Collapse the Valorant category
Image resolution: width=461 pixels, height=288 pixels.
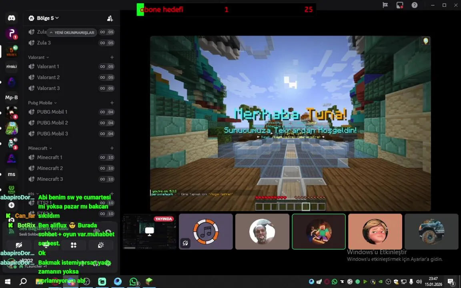38,57
